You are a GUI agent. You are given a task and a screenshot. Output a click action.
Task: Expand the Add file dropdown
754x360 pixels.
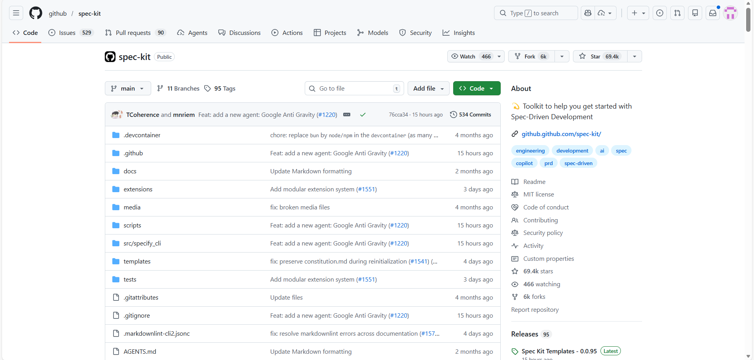(428, 88)
